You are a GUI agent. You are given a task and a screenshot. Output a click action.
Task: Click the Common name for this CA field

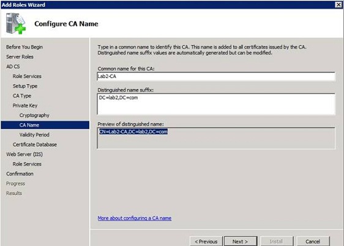(x=216, y=76)
